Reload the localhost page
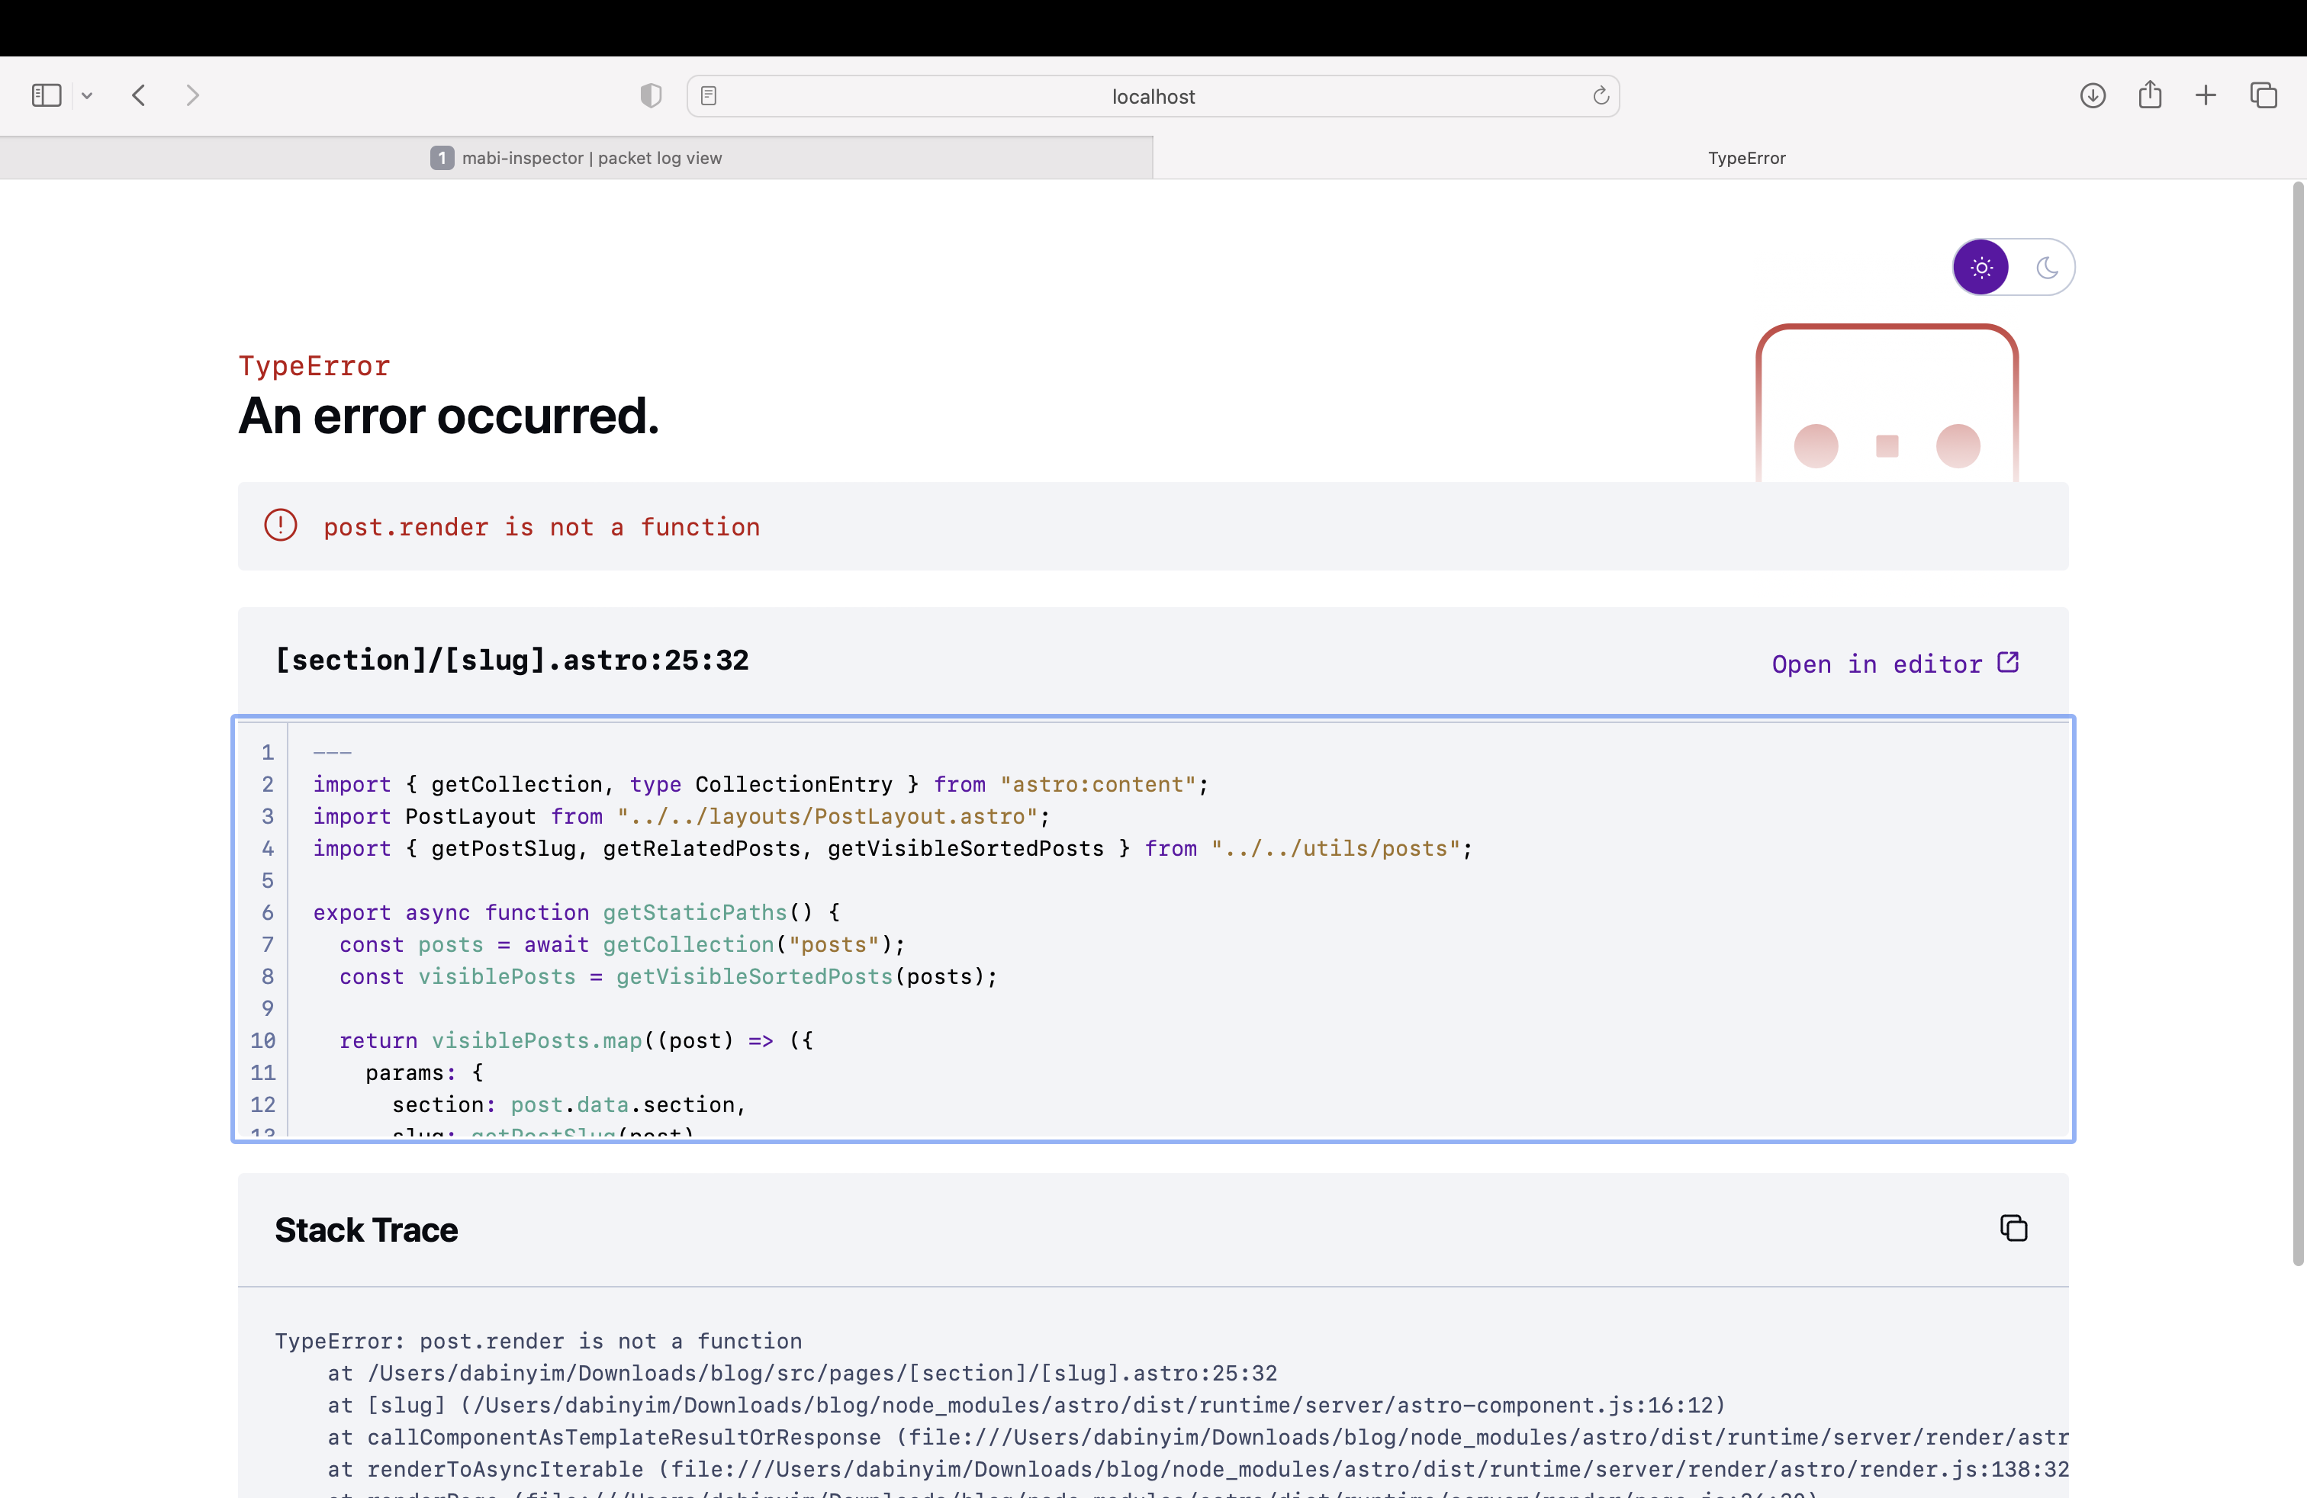This screenshot has width=2307, height=1498. (1601, 96)
